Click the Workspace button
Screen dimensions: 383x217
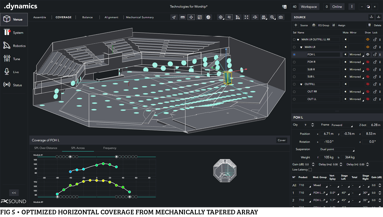(309, 7)
